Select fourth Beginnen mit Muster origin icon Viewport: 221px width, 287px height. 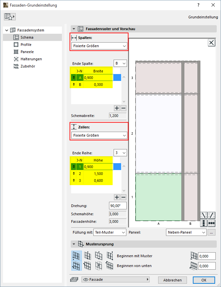point(110,256)
